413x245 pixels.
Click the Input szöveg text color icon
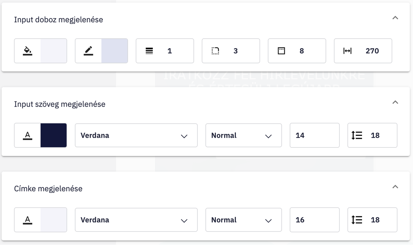coord(27,136)
